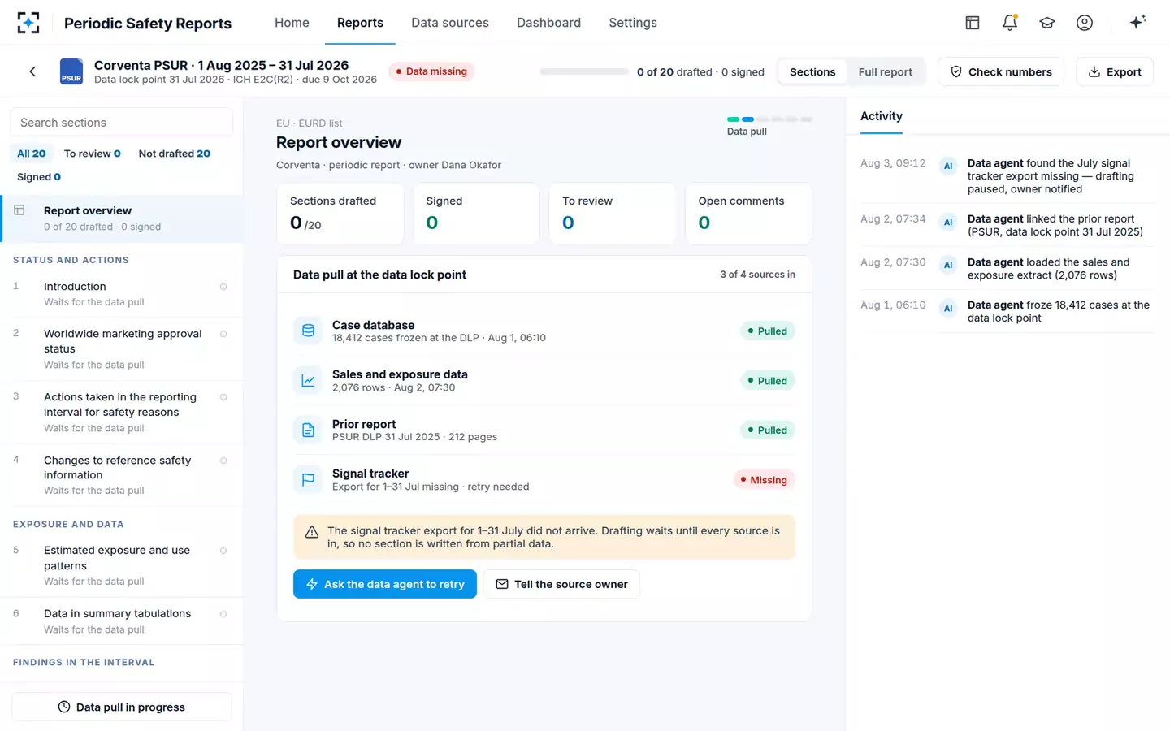Click the Check numbers button
The image size is (1170, 731).
point(1001,71)
